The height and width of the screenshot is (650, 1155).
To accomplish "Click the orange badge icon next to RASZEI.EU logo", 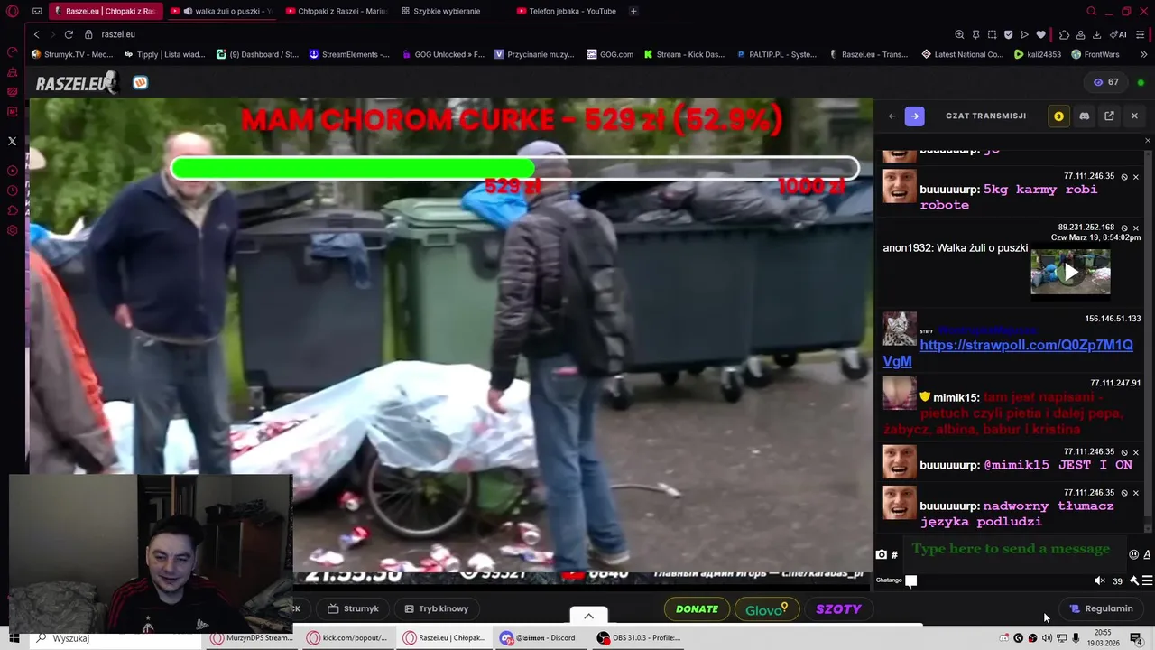I will pyautogui.click(x=140, y=82).
